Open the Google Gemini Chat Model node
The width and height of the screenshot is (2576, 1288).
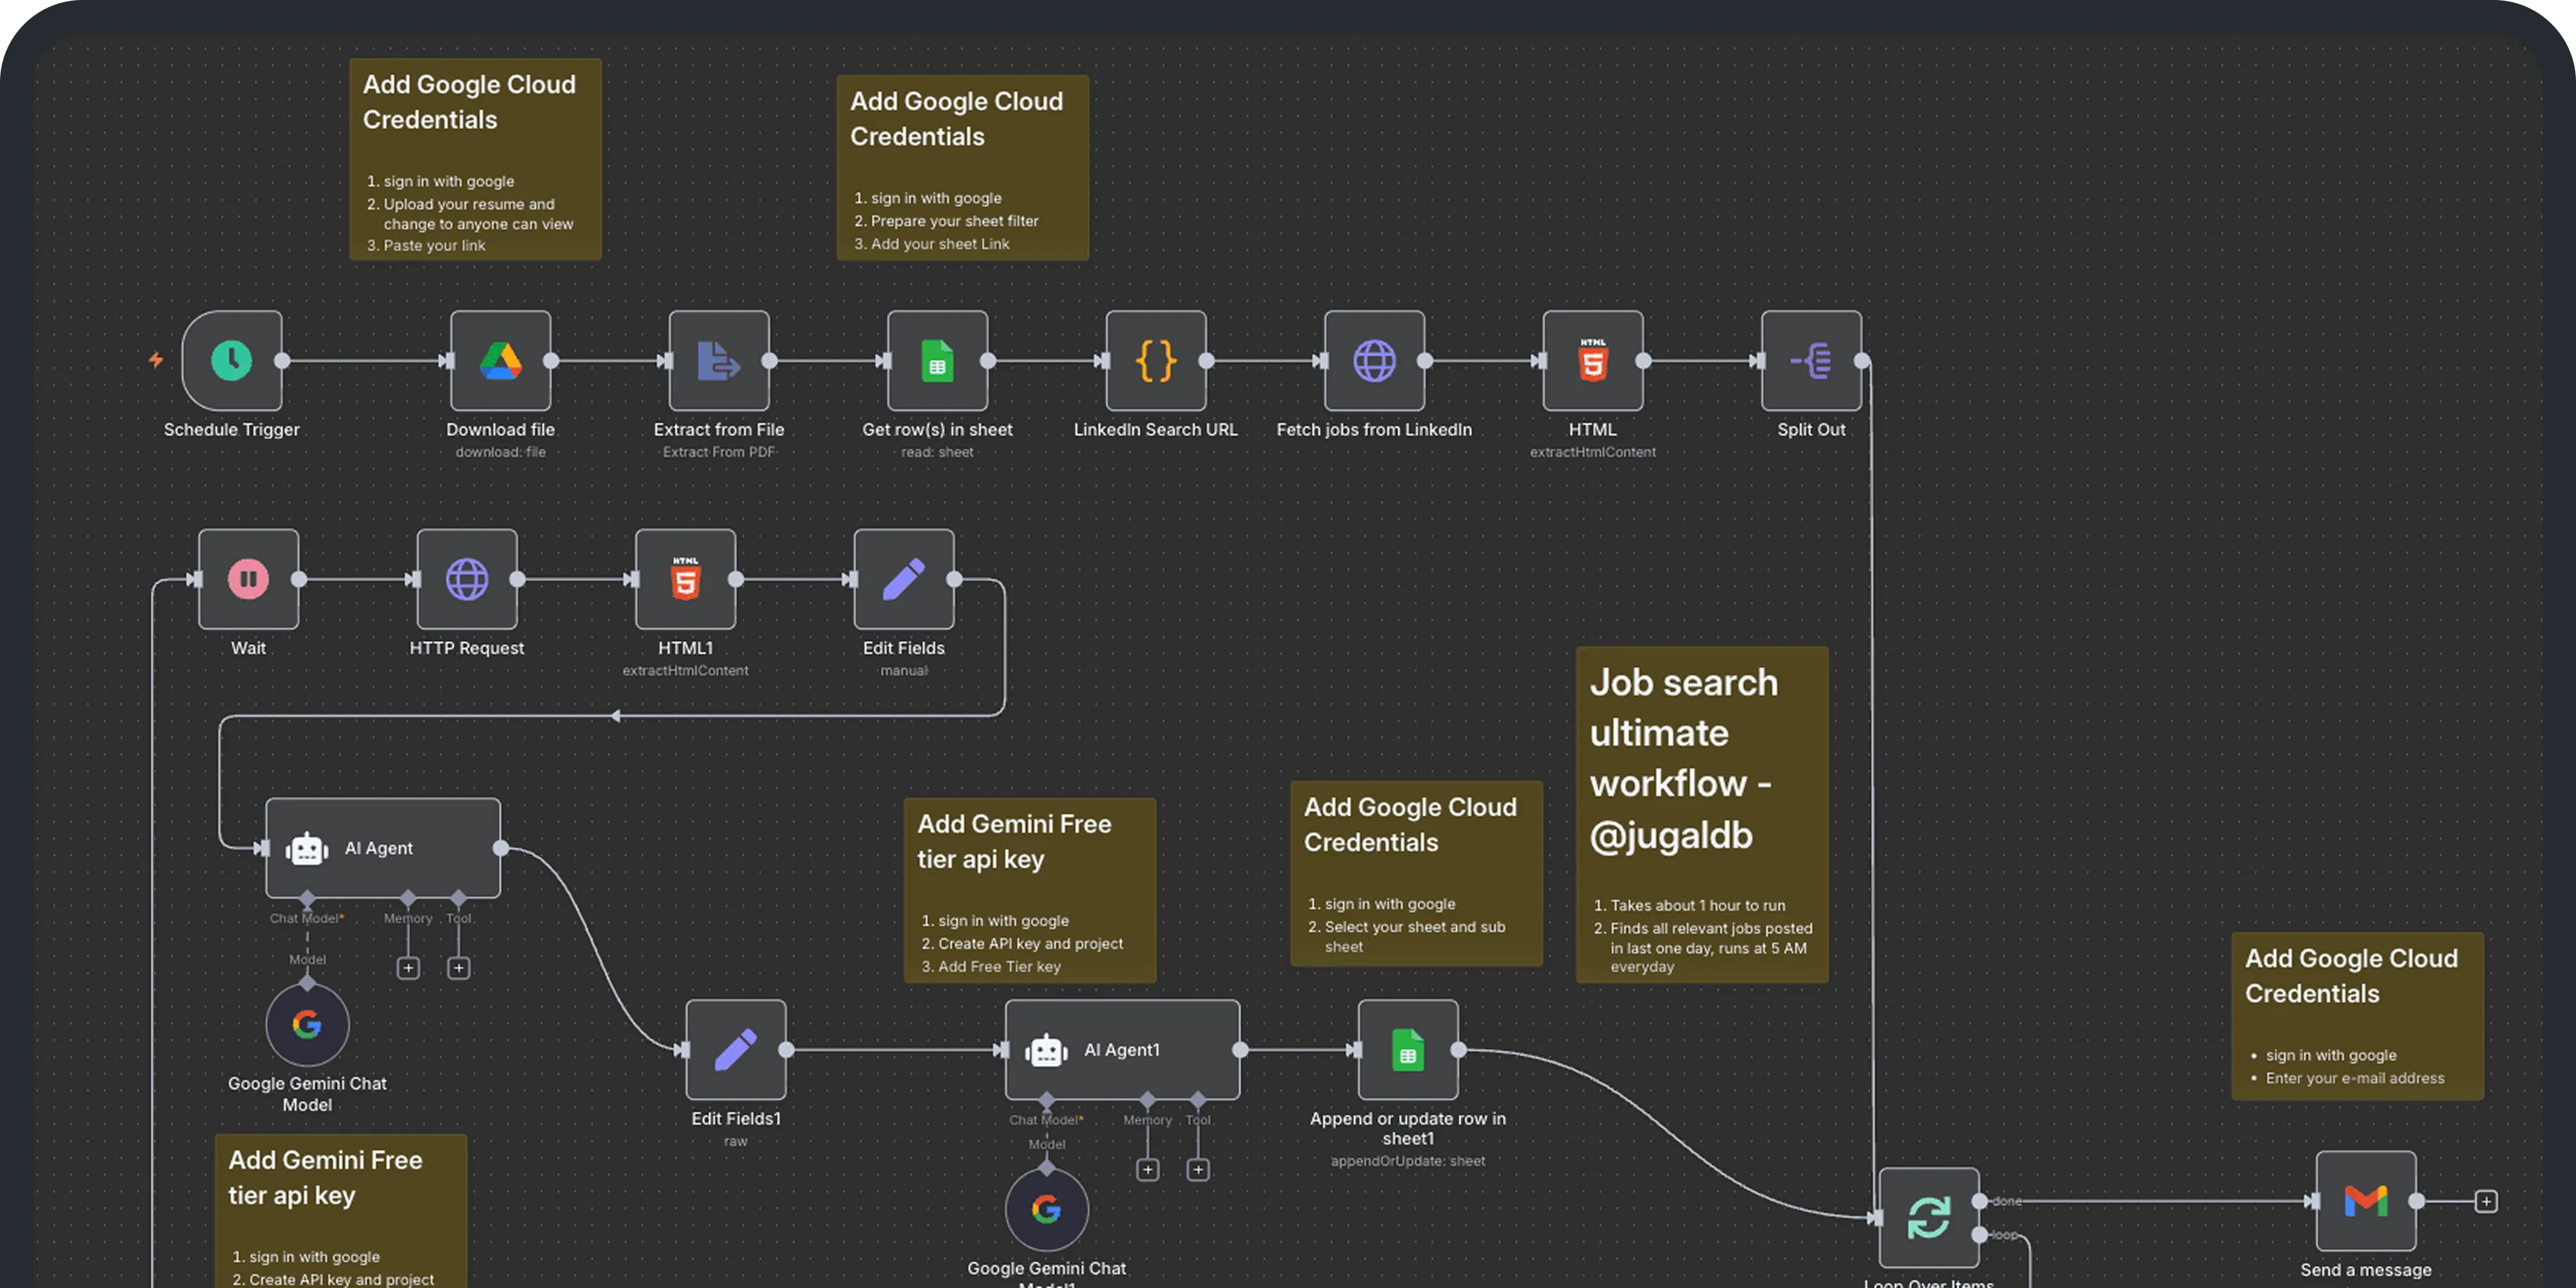point(307,1024)
